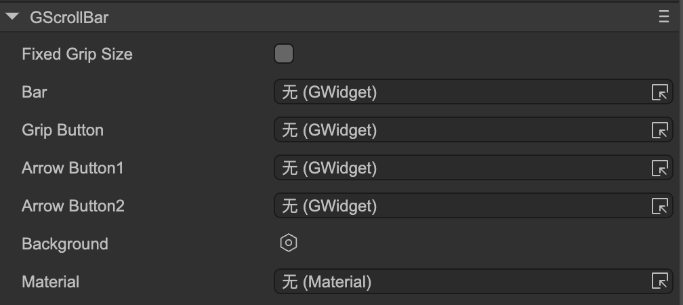The width and height of the screenshot is (683, 305).
Task: Open object picker for Grip Button field
Action: point(659,130)
